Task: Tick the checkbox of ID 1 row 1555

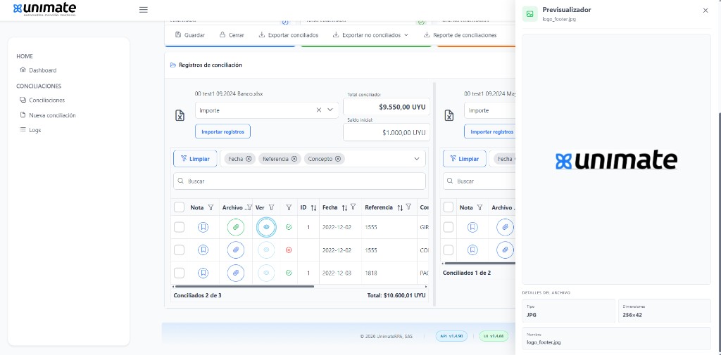Action: (x=180, y=227)
